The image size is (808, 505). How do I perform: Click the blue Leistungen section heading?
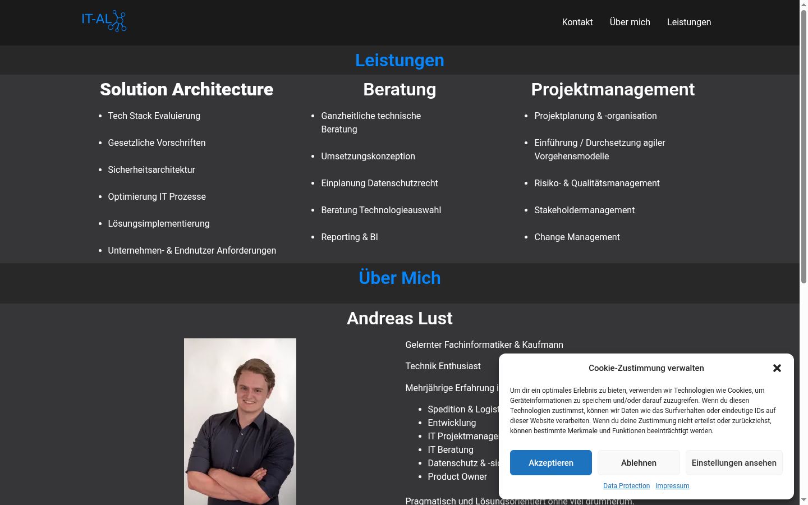tap(400, 60)
